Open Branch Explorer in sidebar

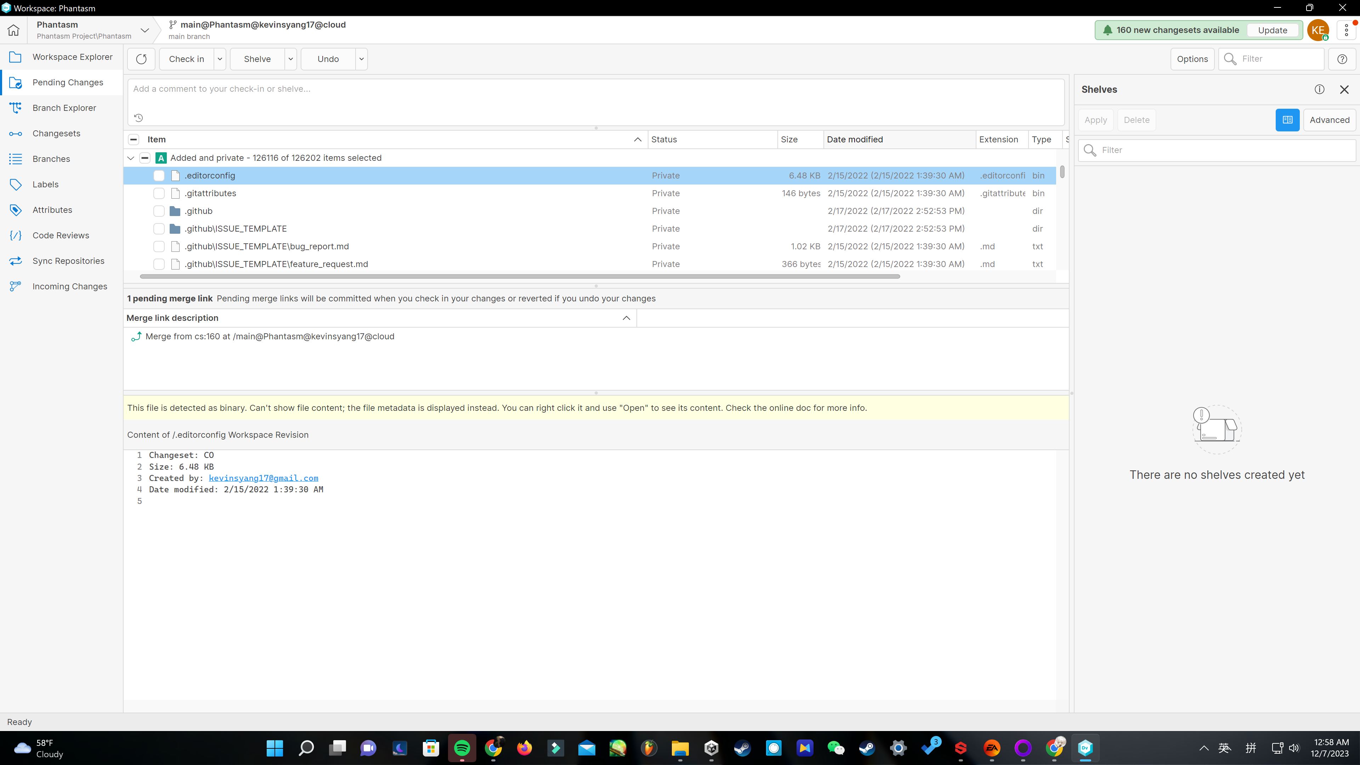point(64,108)
